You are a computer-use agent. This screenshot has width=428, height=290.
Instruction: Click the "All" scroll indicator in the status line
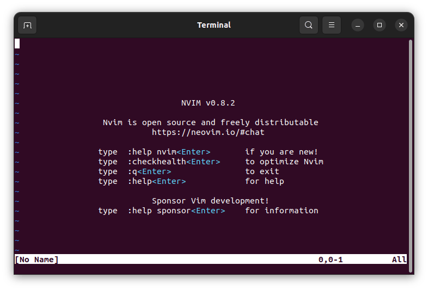(x=399, y=260)
